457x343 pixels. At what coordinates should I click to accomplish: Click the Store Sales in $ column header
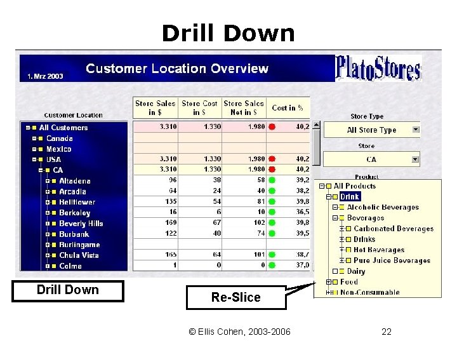click(156, 107)
